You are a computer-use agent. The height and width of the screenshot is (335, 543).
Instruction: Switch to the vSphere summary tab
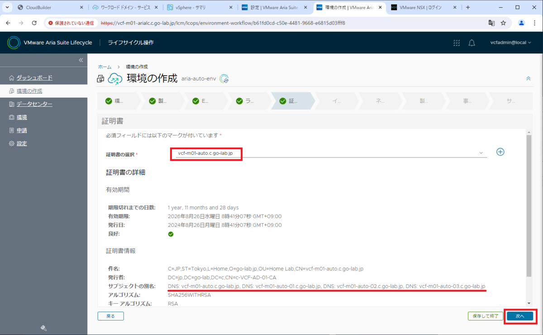(x=199, y=7)
